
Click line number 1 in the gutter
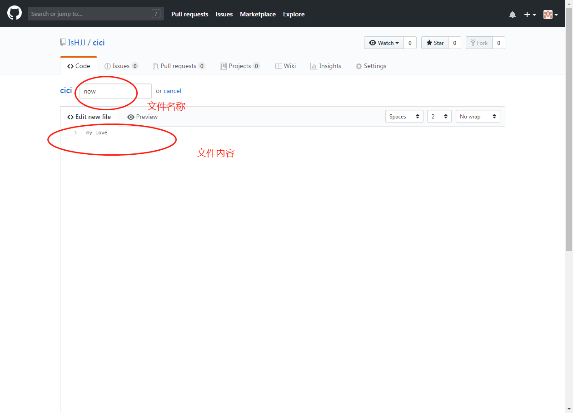point(76,133)
